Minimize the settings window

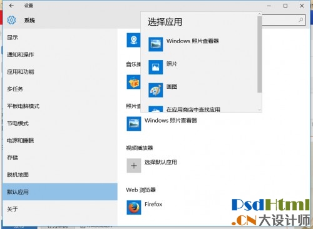pyautogui.click(x=269, y=6)
